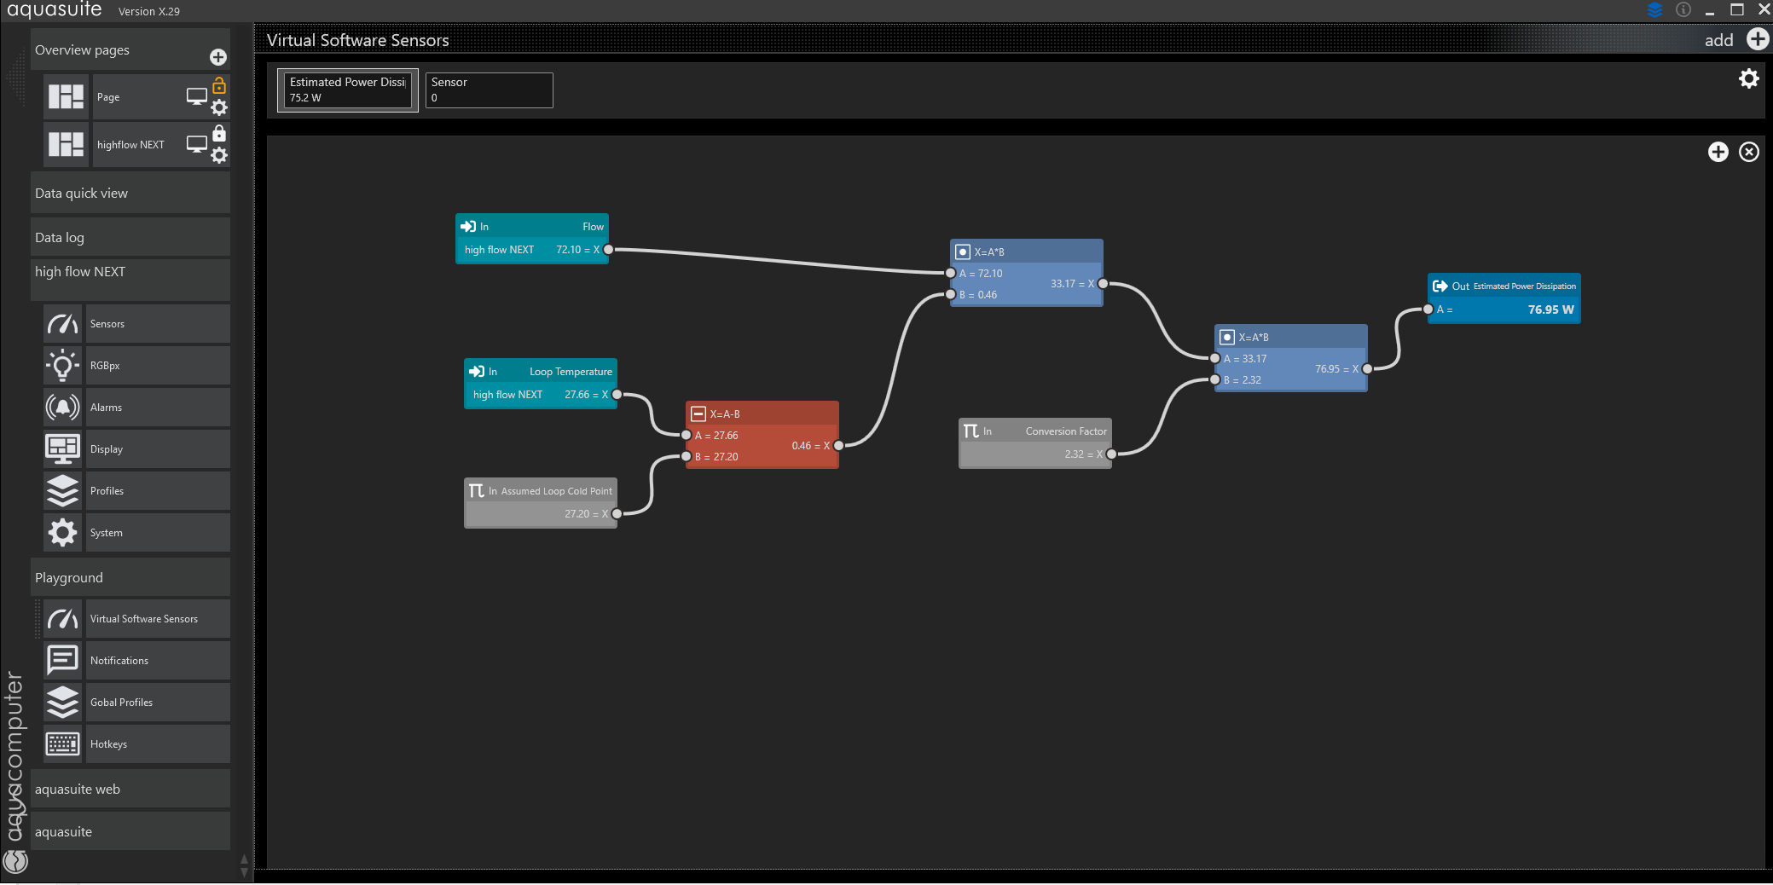The width and height of the screenshot is (1773, 885).
Task: Open the Notifications speech bubble icon
Action: pyautogui.click(x=62, y=661)
